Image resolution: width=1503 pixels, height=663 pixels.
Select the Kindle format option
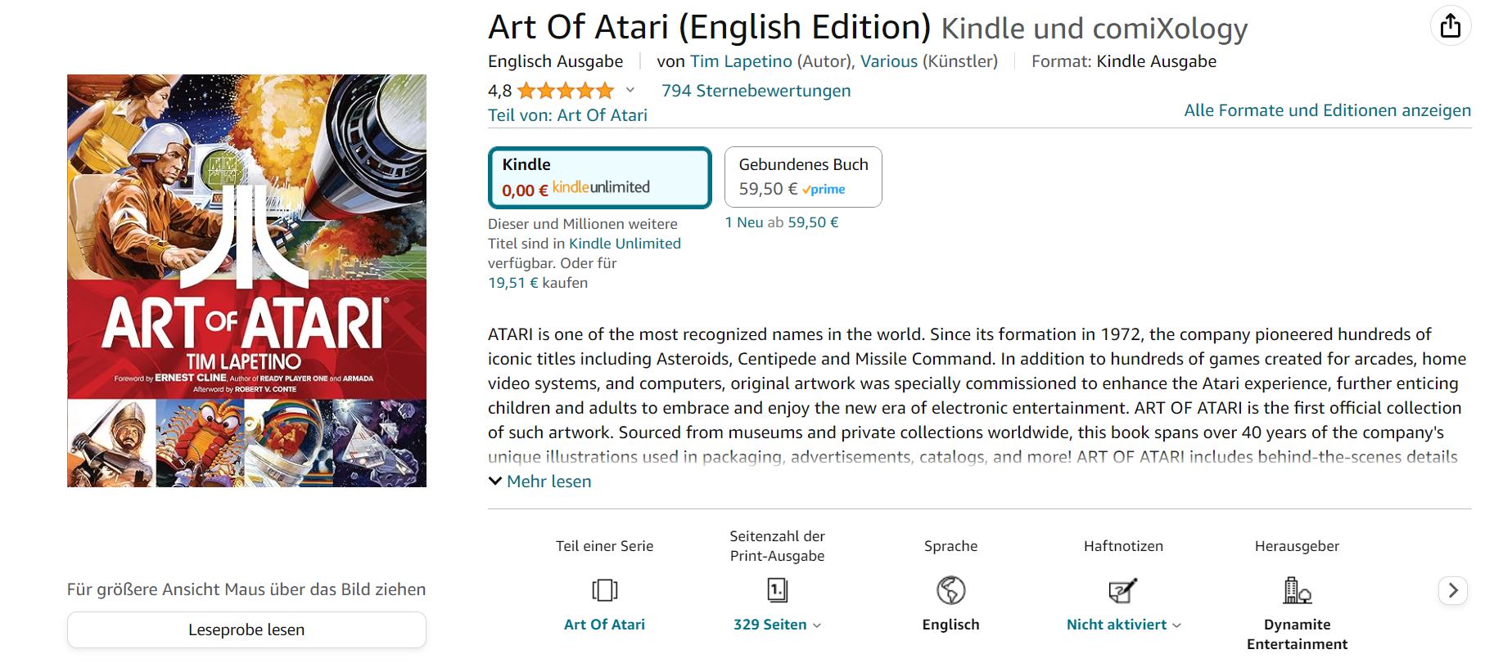coord(600,177)
